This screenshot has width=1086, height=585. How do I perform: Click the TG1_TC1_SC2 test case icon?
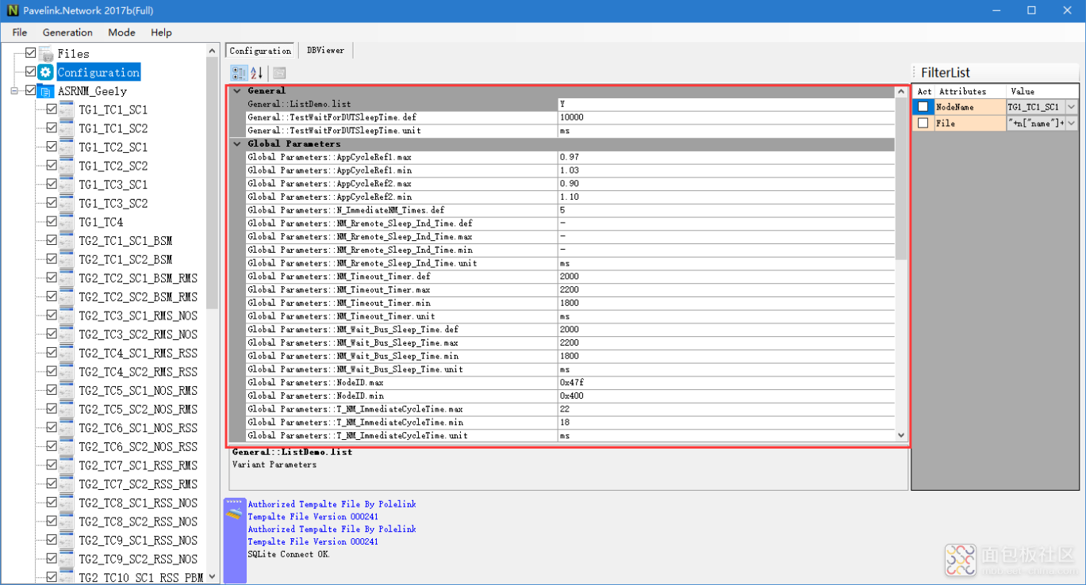pos(67,128)
